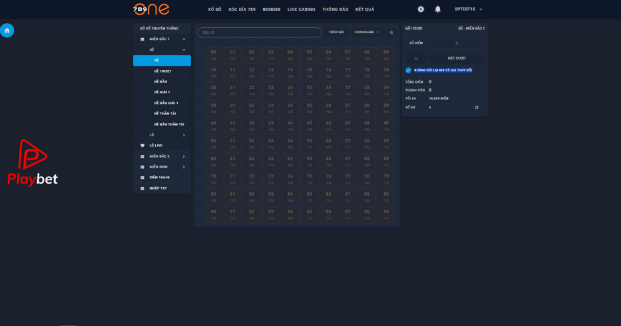Expand the Miền Bắc 2 section
Image resolution: width=621 pixels, height=326 pixels.
click(x=161, y=156)
